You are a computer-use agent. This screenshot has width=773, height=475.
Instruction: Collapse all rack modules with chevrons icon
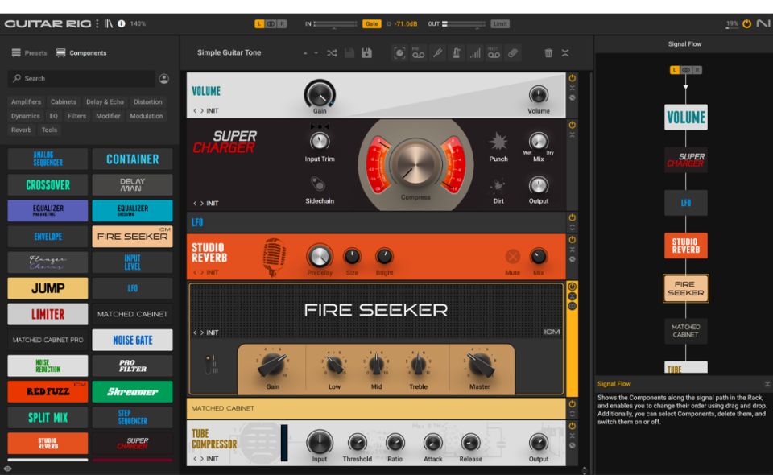pos(565,53)
